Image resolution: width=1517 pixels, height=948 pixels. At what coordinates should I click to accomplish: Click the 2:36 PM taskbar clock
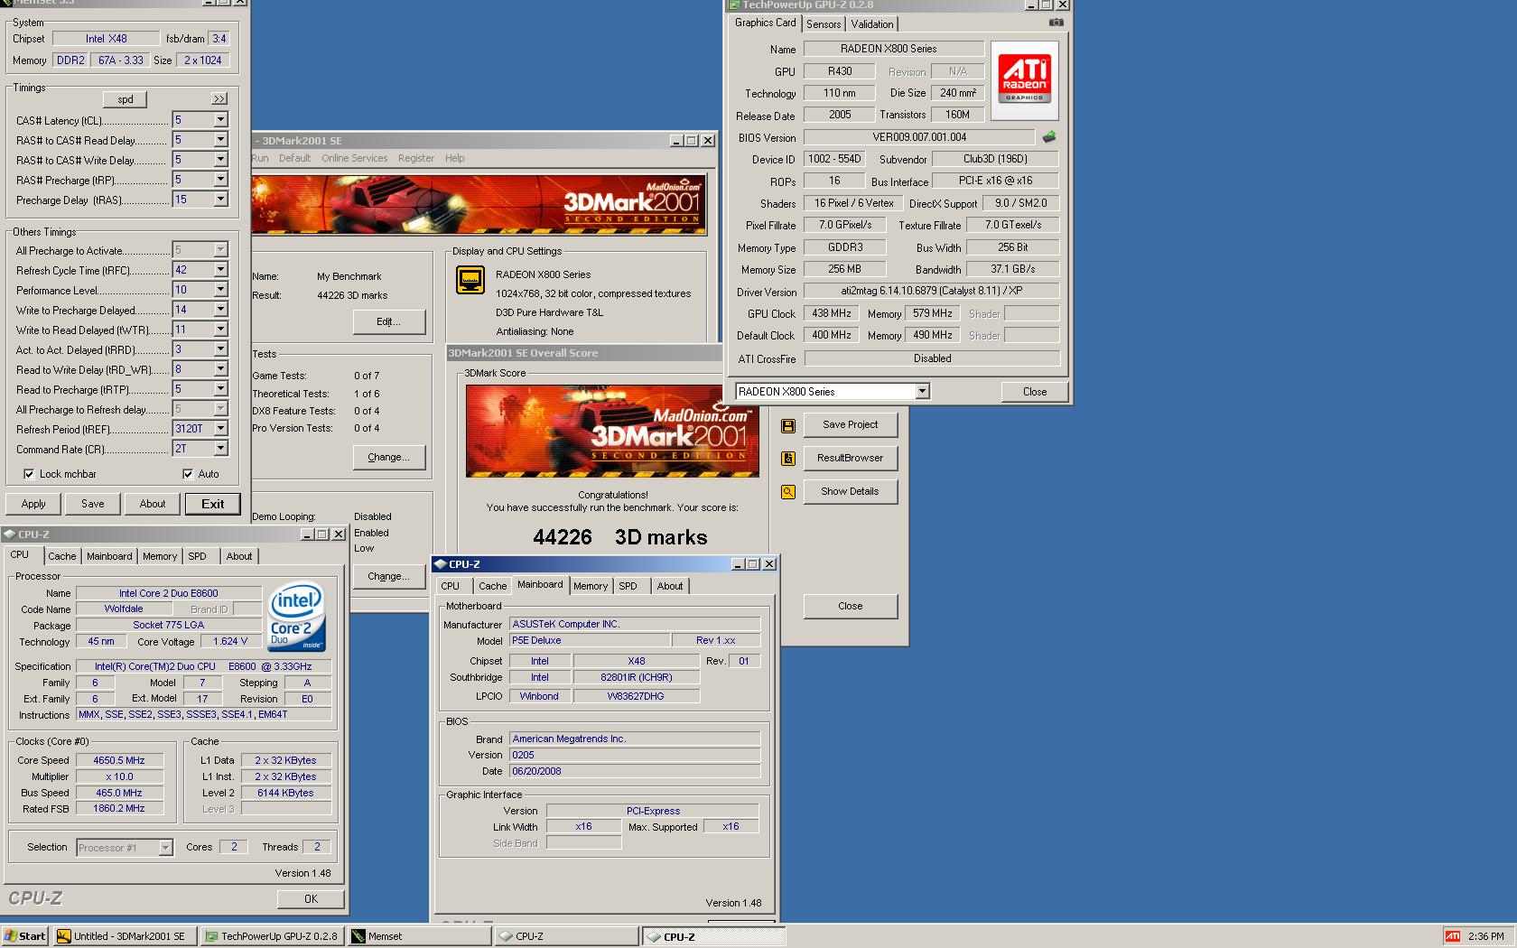[x=1486, y=936]
